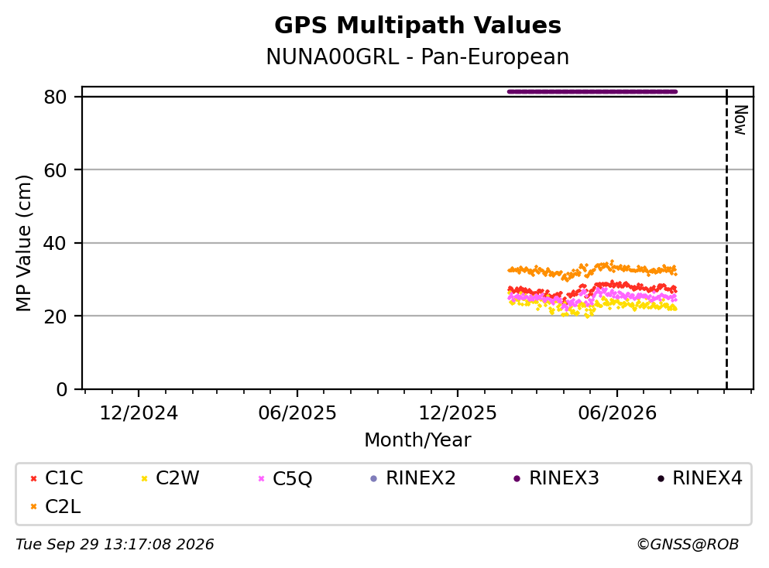Image resolution: width=769 pixels, height=568 pixels.
Task: Select the RINEX3 legend label
Action: coord(564,478)
